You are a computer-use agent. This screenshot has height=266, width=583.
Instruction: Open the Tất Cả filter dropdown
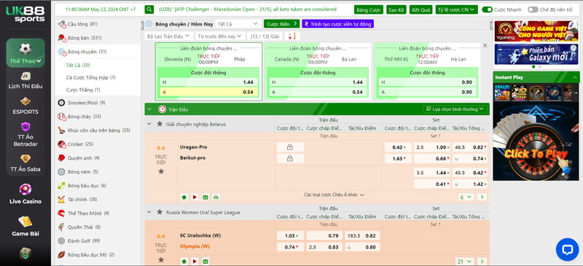point(238,24)
